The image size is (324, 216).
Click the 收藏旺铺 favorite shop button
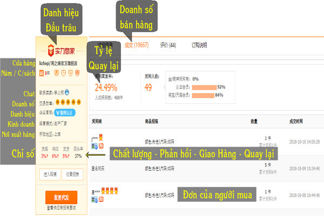pos(72,174)
